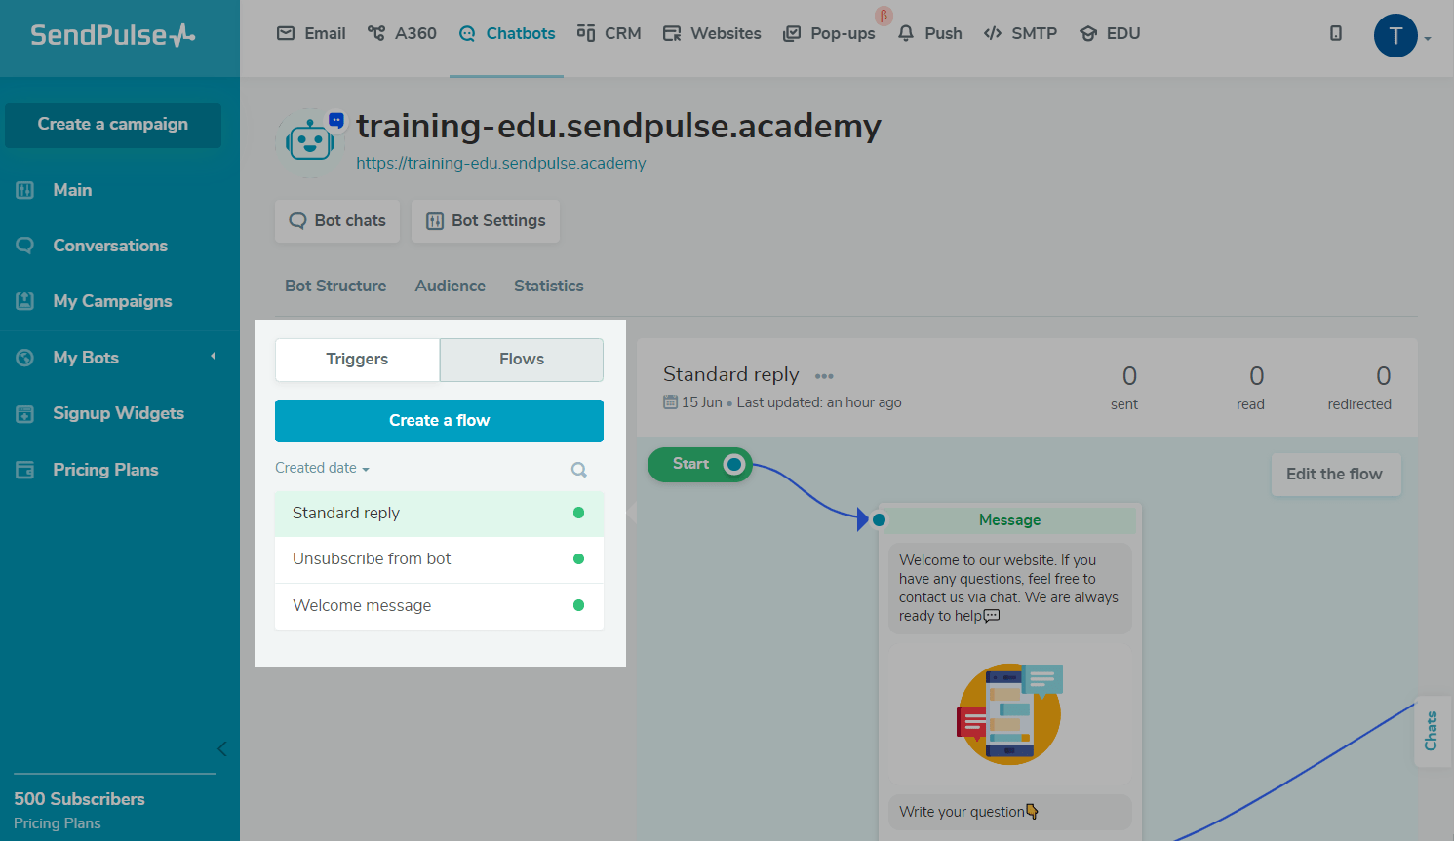Viewport: 1454px width, 841px height.
Task: Click the trigger search magnifier icon
Action: [578, 469]
